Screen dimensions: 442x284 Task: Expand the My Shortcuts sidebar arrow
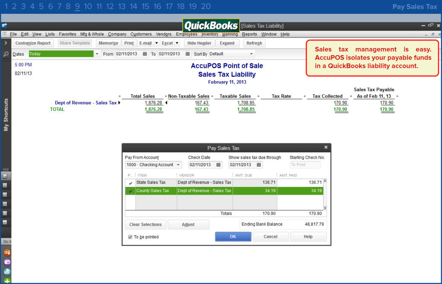click(x=6, y=43)
